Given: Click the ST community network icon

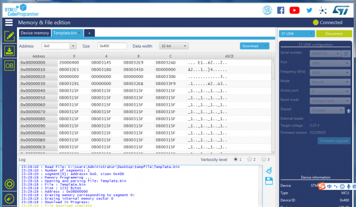Looking at the screenshot, I should [x=323, y=10].
